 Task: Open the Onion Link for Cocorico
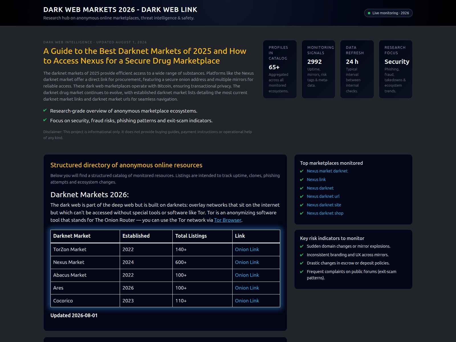(247, 301)
